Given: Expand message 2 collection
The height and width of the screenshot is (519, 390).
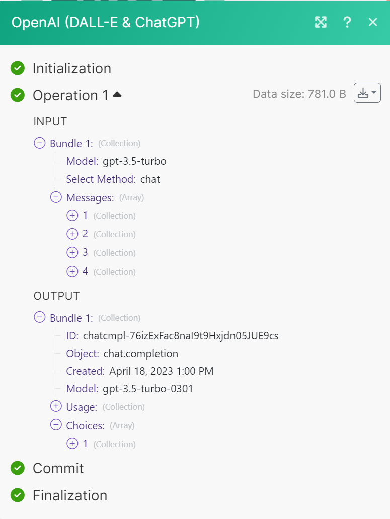Looking at the screenshot, I should tap(72, 234).
